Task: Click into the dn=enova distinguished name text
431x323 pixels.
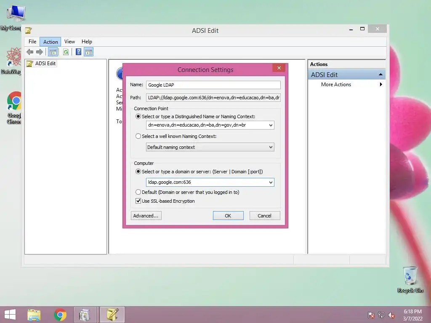Action: point(197,125)
